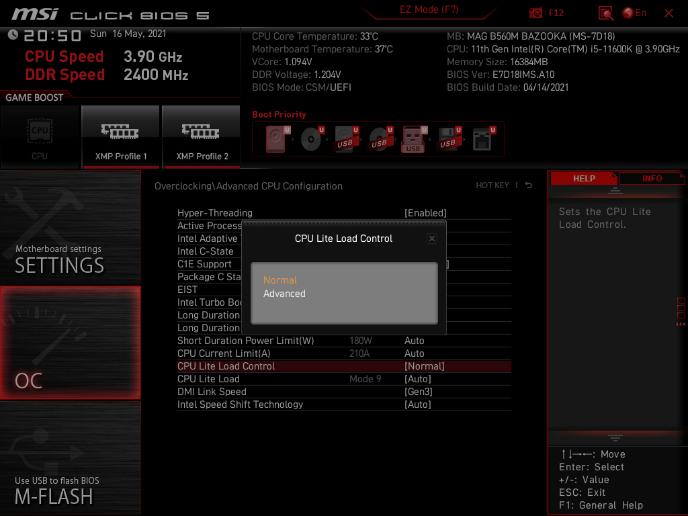Go back using the return arrow icon
The width and height of the screenshot is (688, 516).
point(529,185)
